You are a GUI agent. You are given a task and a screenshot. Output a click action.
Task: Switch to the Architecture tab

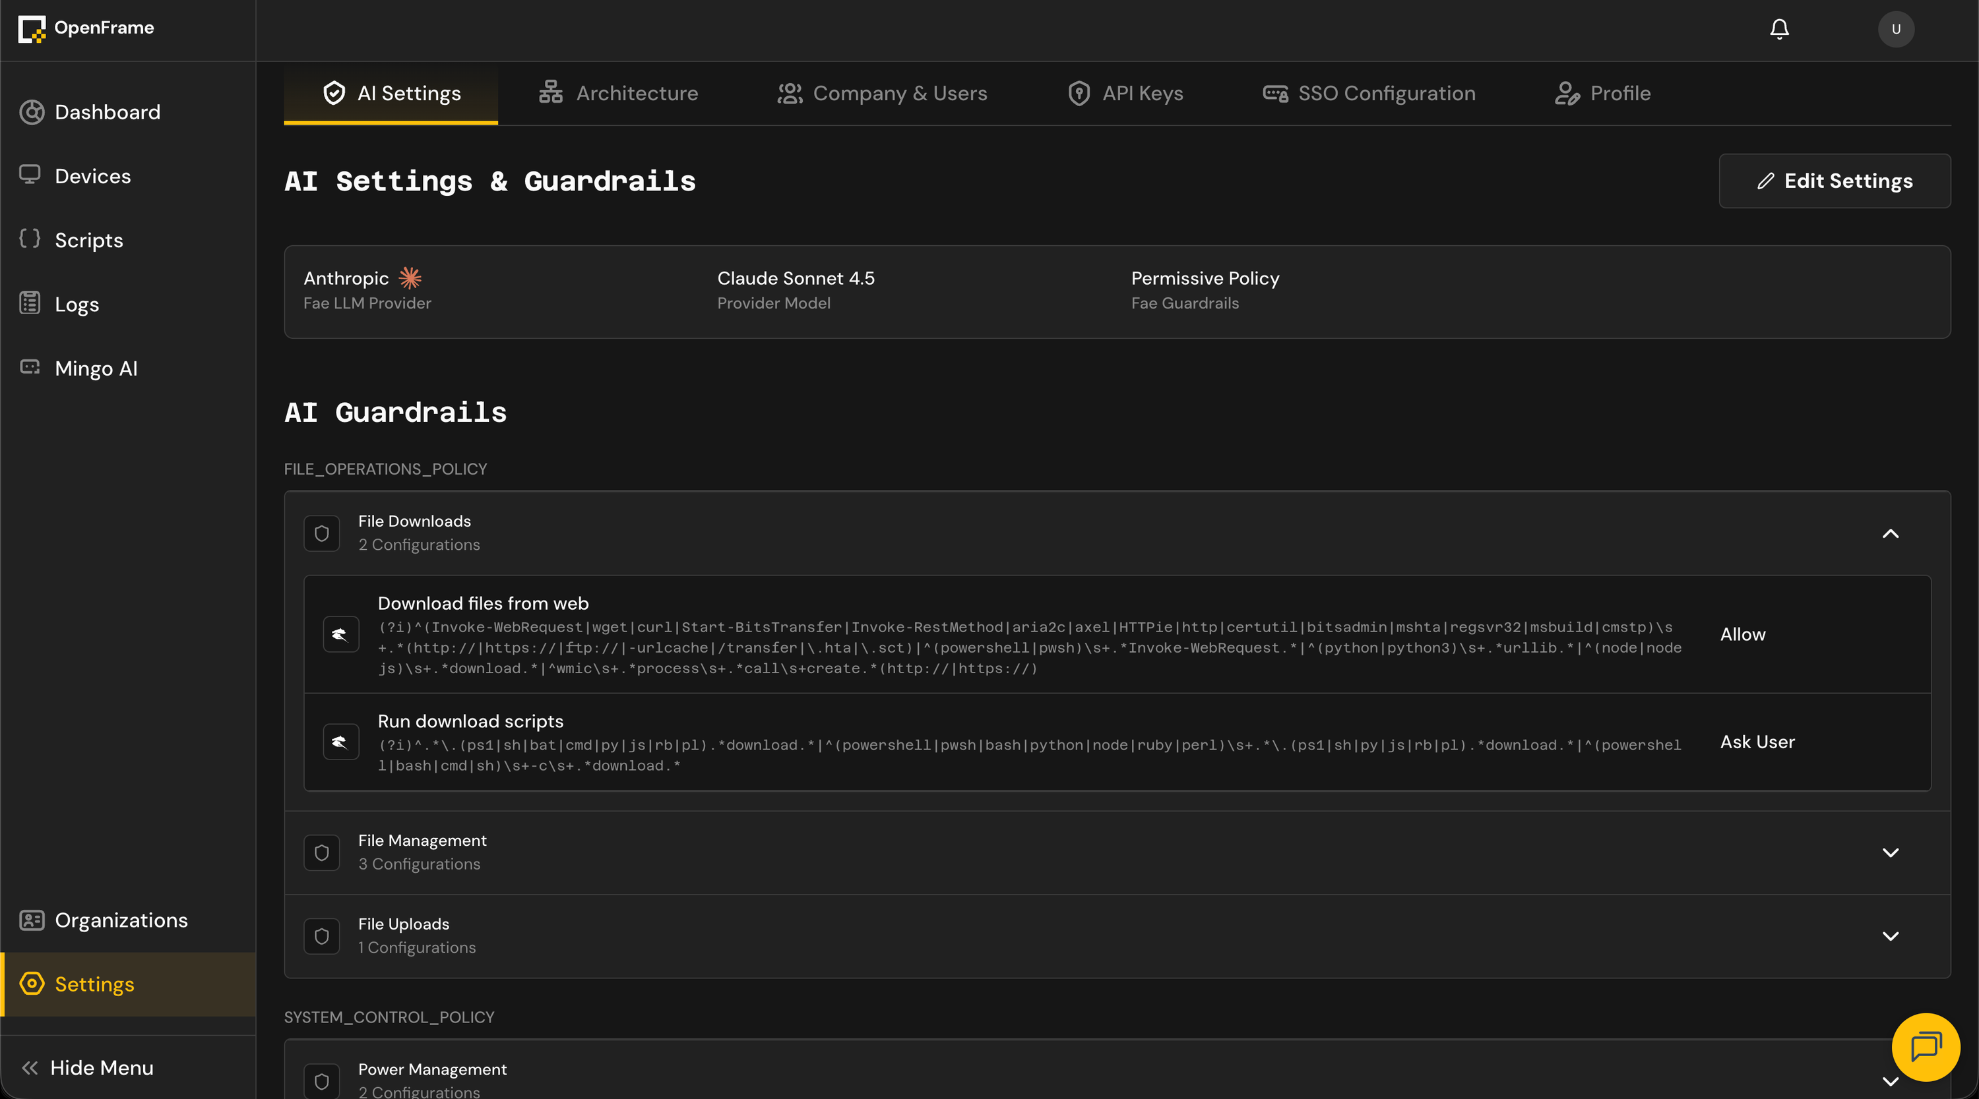click(x=617, y=94)
